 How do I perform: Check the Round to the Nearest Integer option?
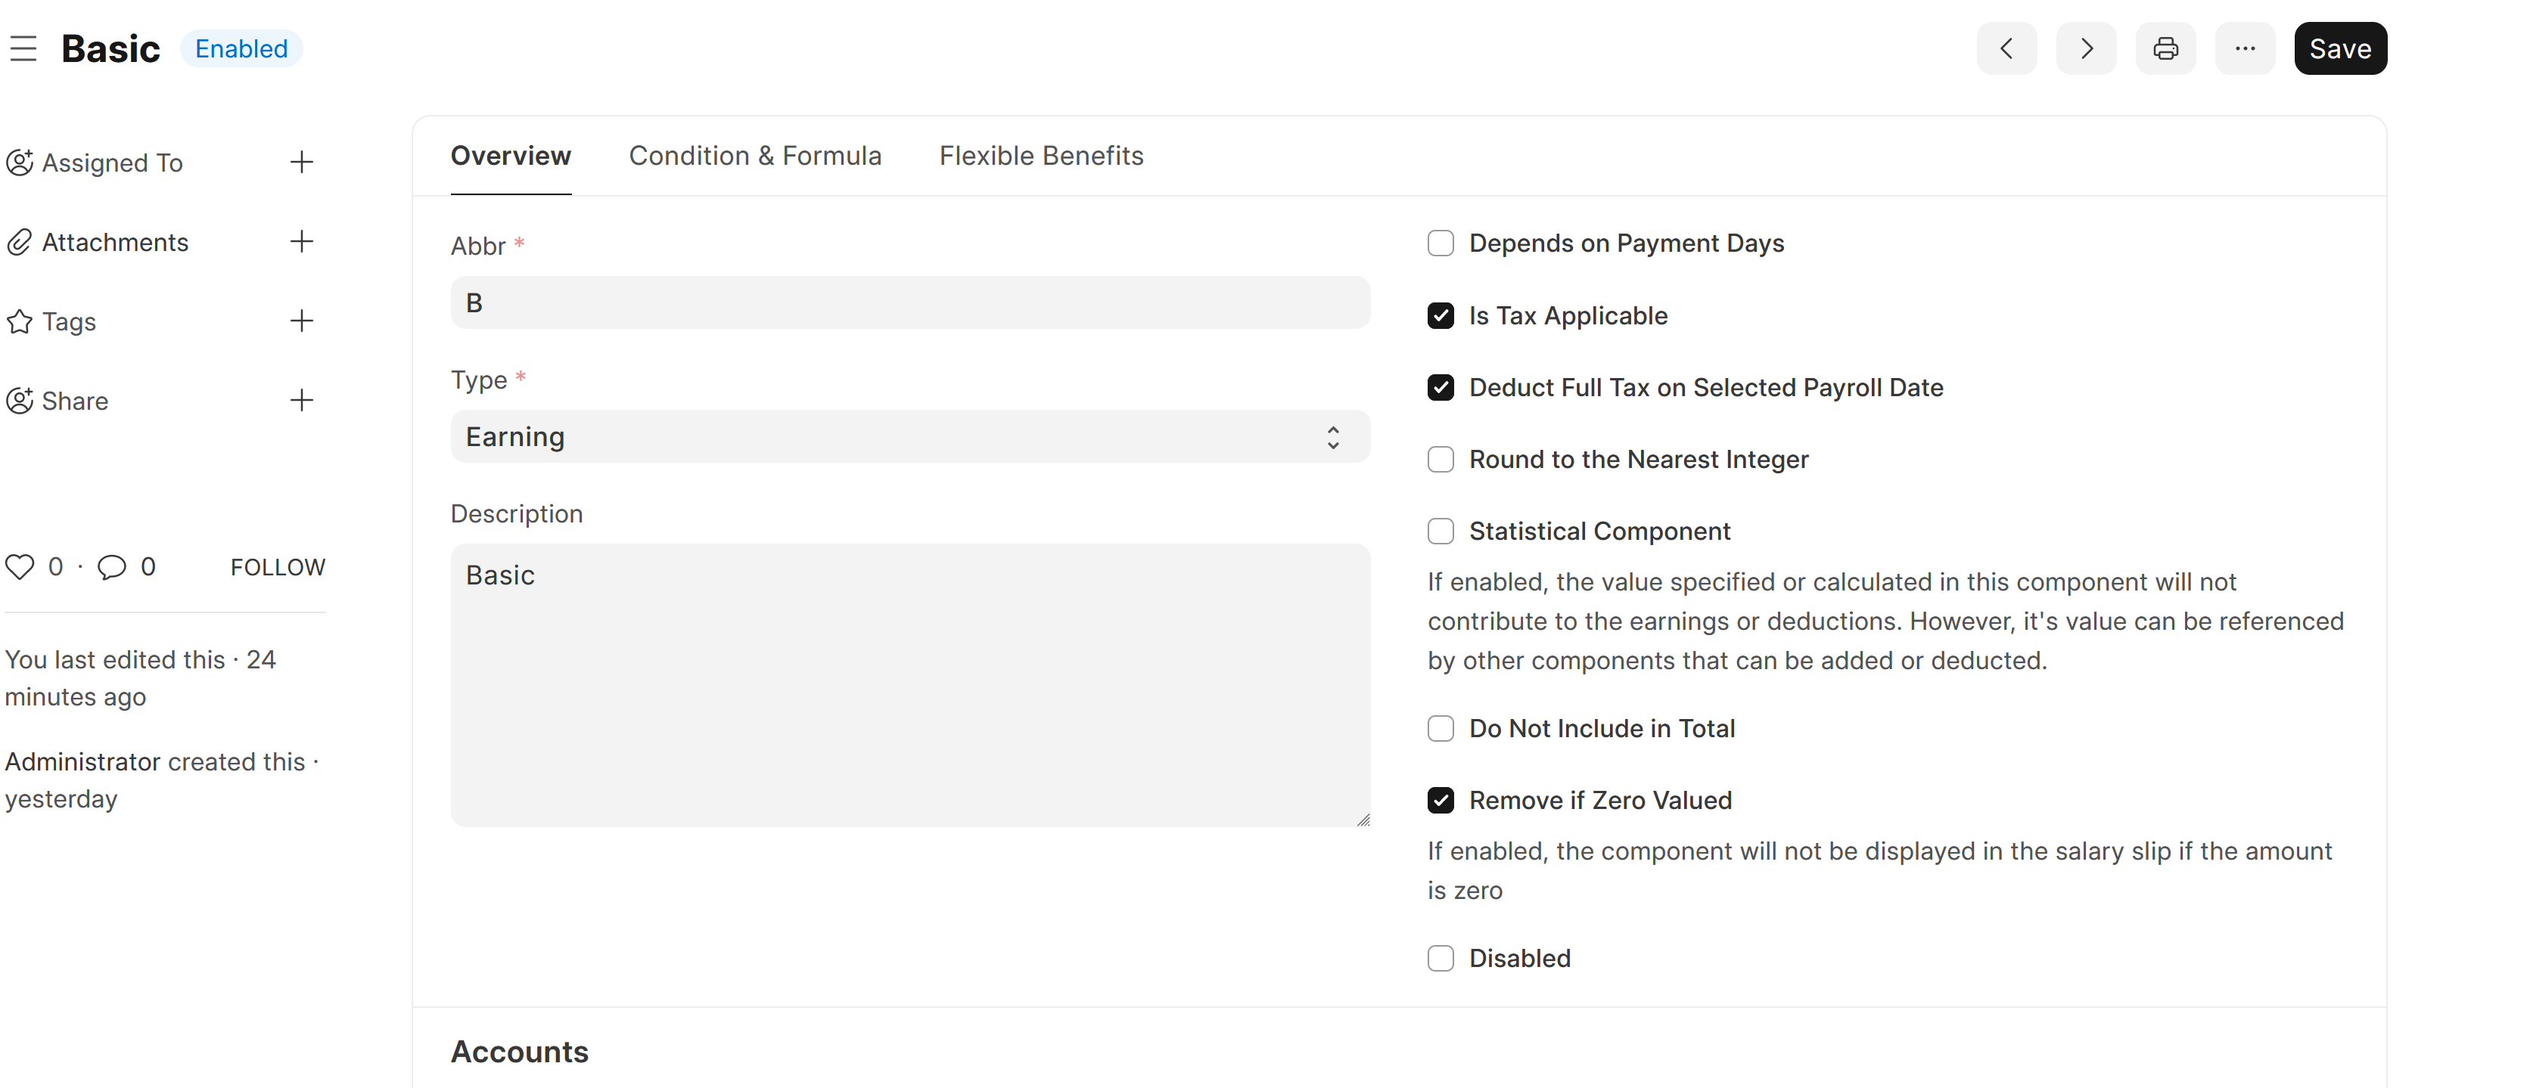pos(1441,459)
